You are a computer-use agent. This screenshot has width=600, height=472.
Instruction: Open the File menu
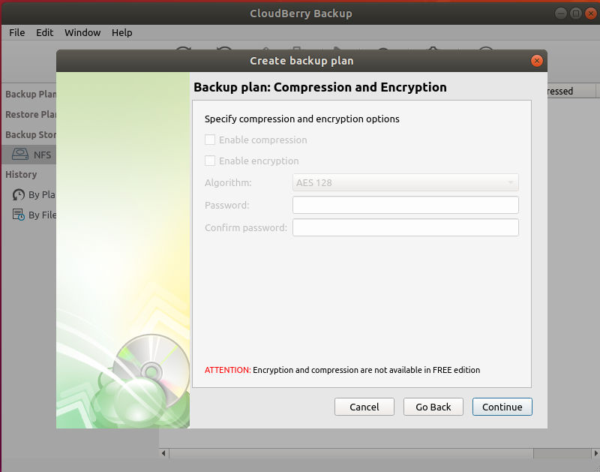16,32
